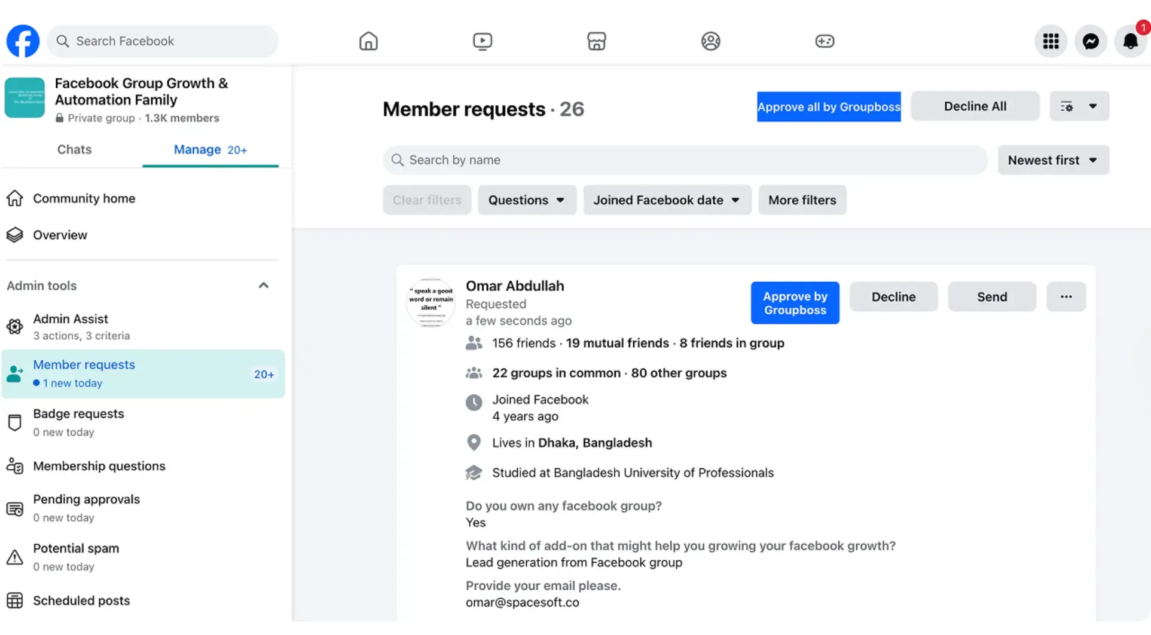
Task: Click Dhaka, Bangladesh location text
Action: (x=595, y=443)
